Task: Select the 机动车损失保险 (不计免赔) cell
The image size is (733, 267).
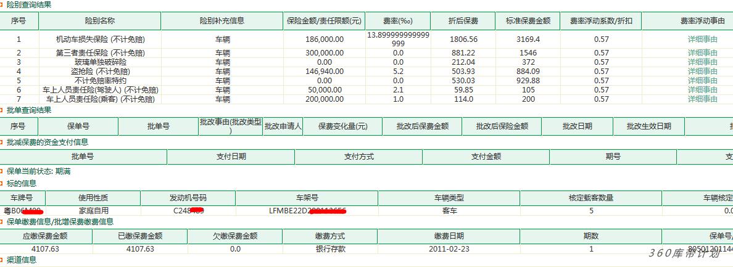Action: 100,39
